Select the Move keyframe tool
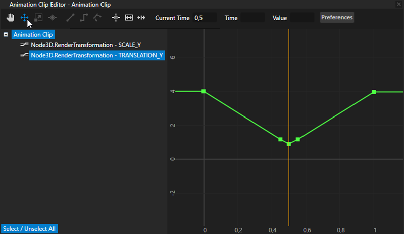 tap(24, 18)
